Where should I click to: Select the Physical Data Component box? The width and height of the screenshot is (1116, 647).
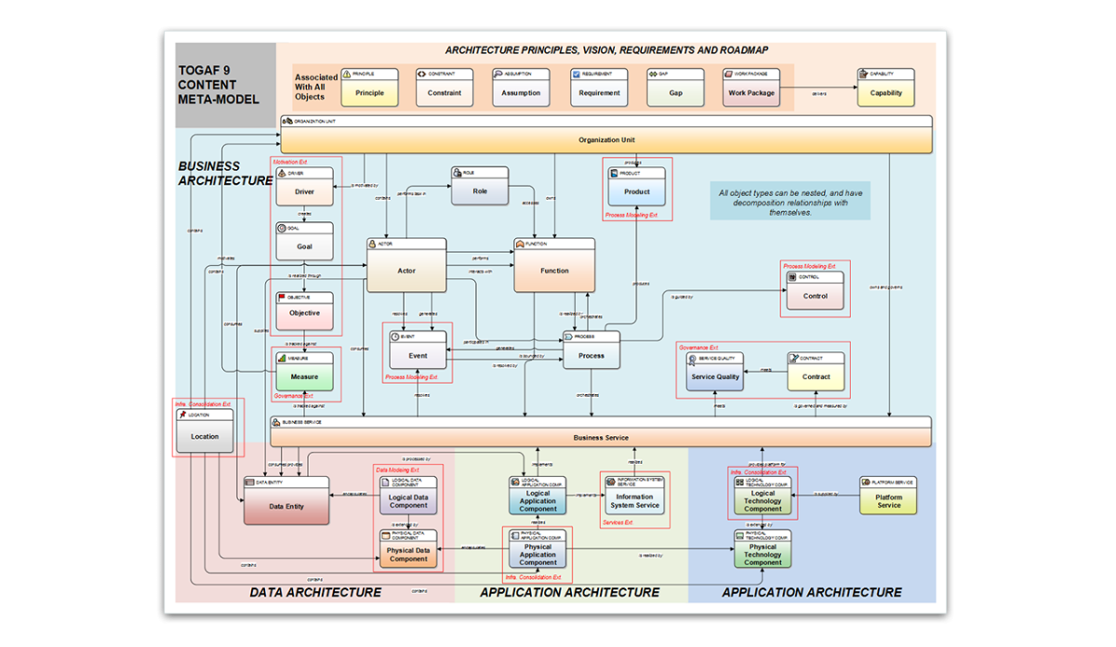click(408, 549)
